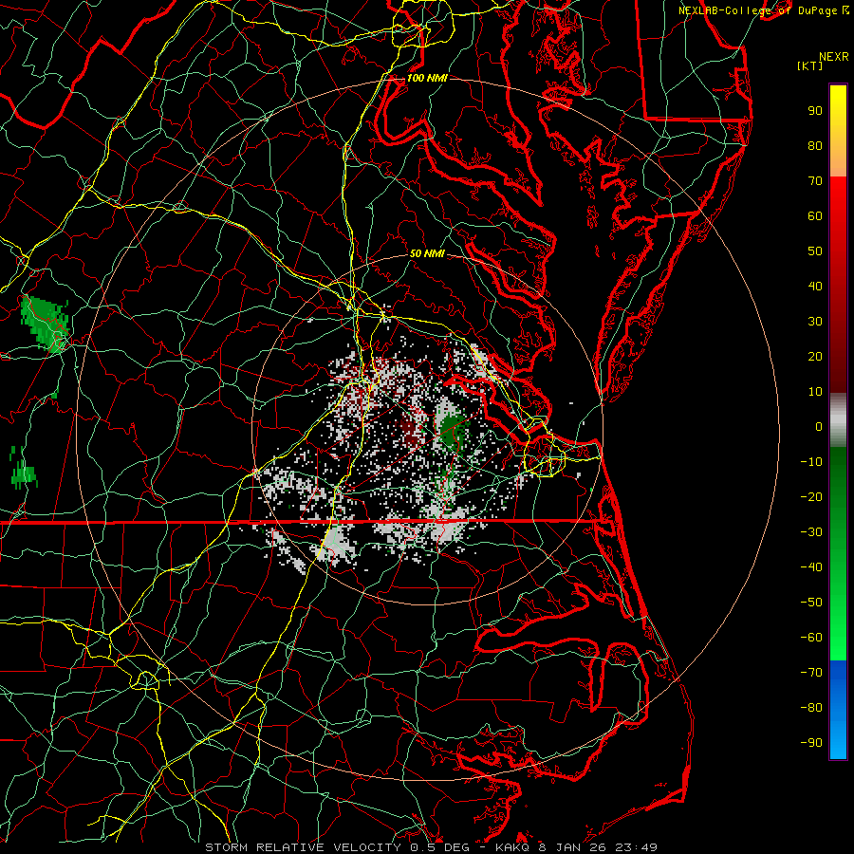Click the NEXR label above the color scale
This screenshot has height=854, width=854.
coord(834,57)
